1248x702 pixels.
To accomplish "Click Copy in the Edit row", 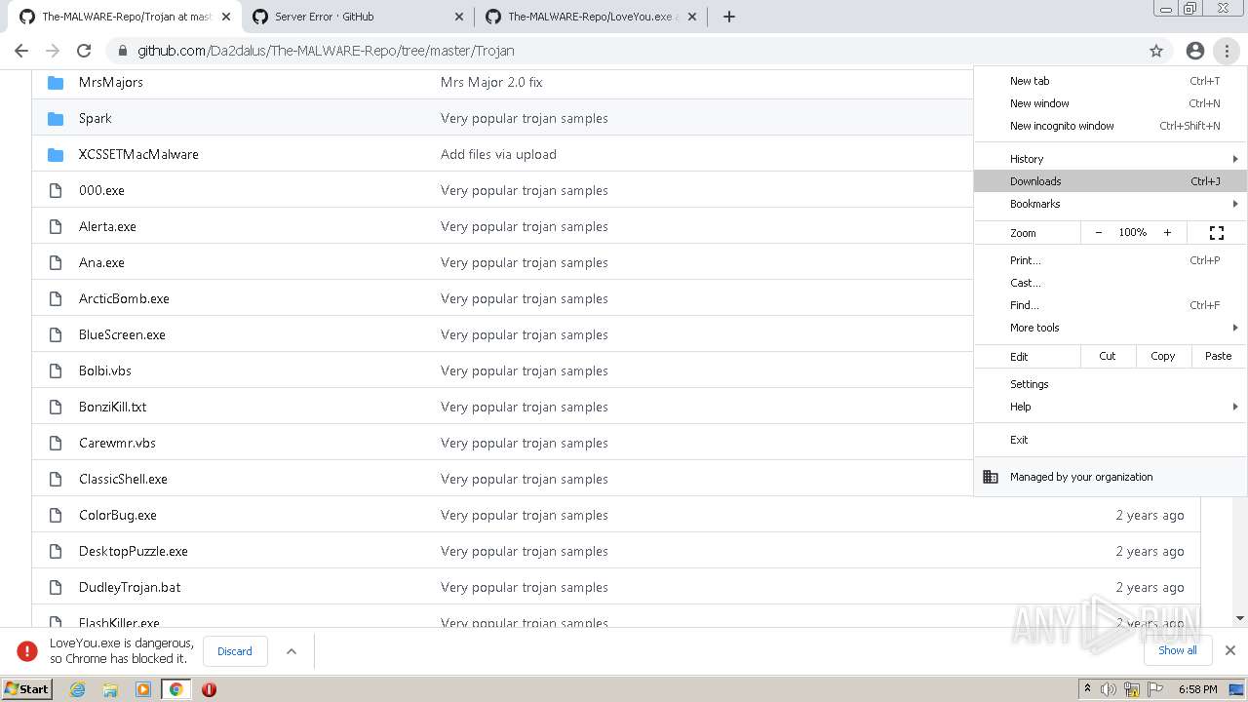I will pyautogui.click(x=1163, y=356).
